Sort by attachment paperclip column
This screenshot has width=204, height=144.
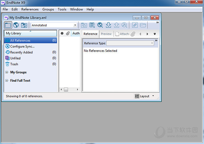click(x=68, y=34)
